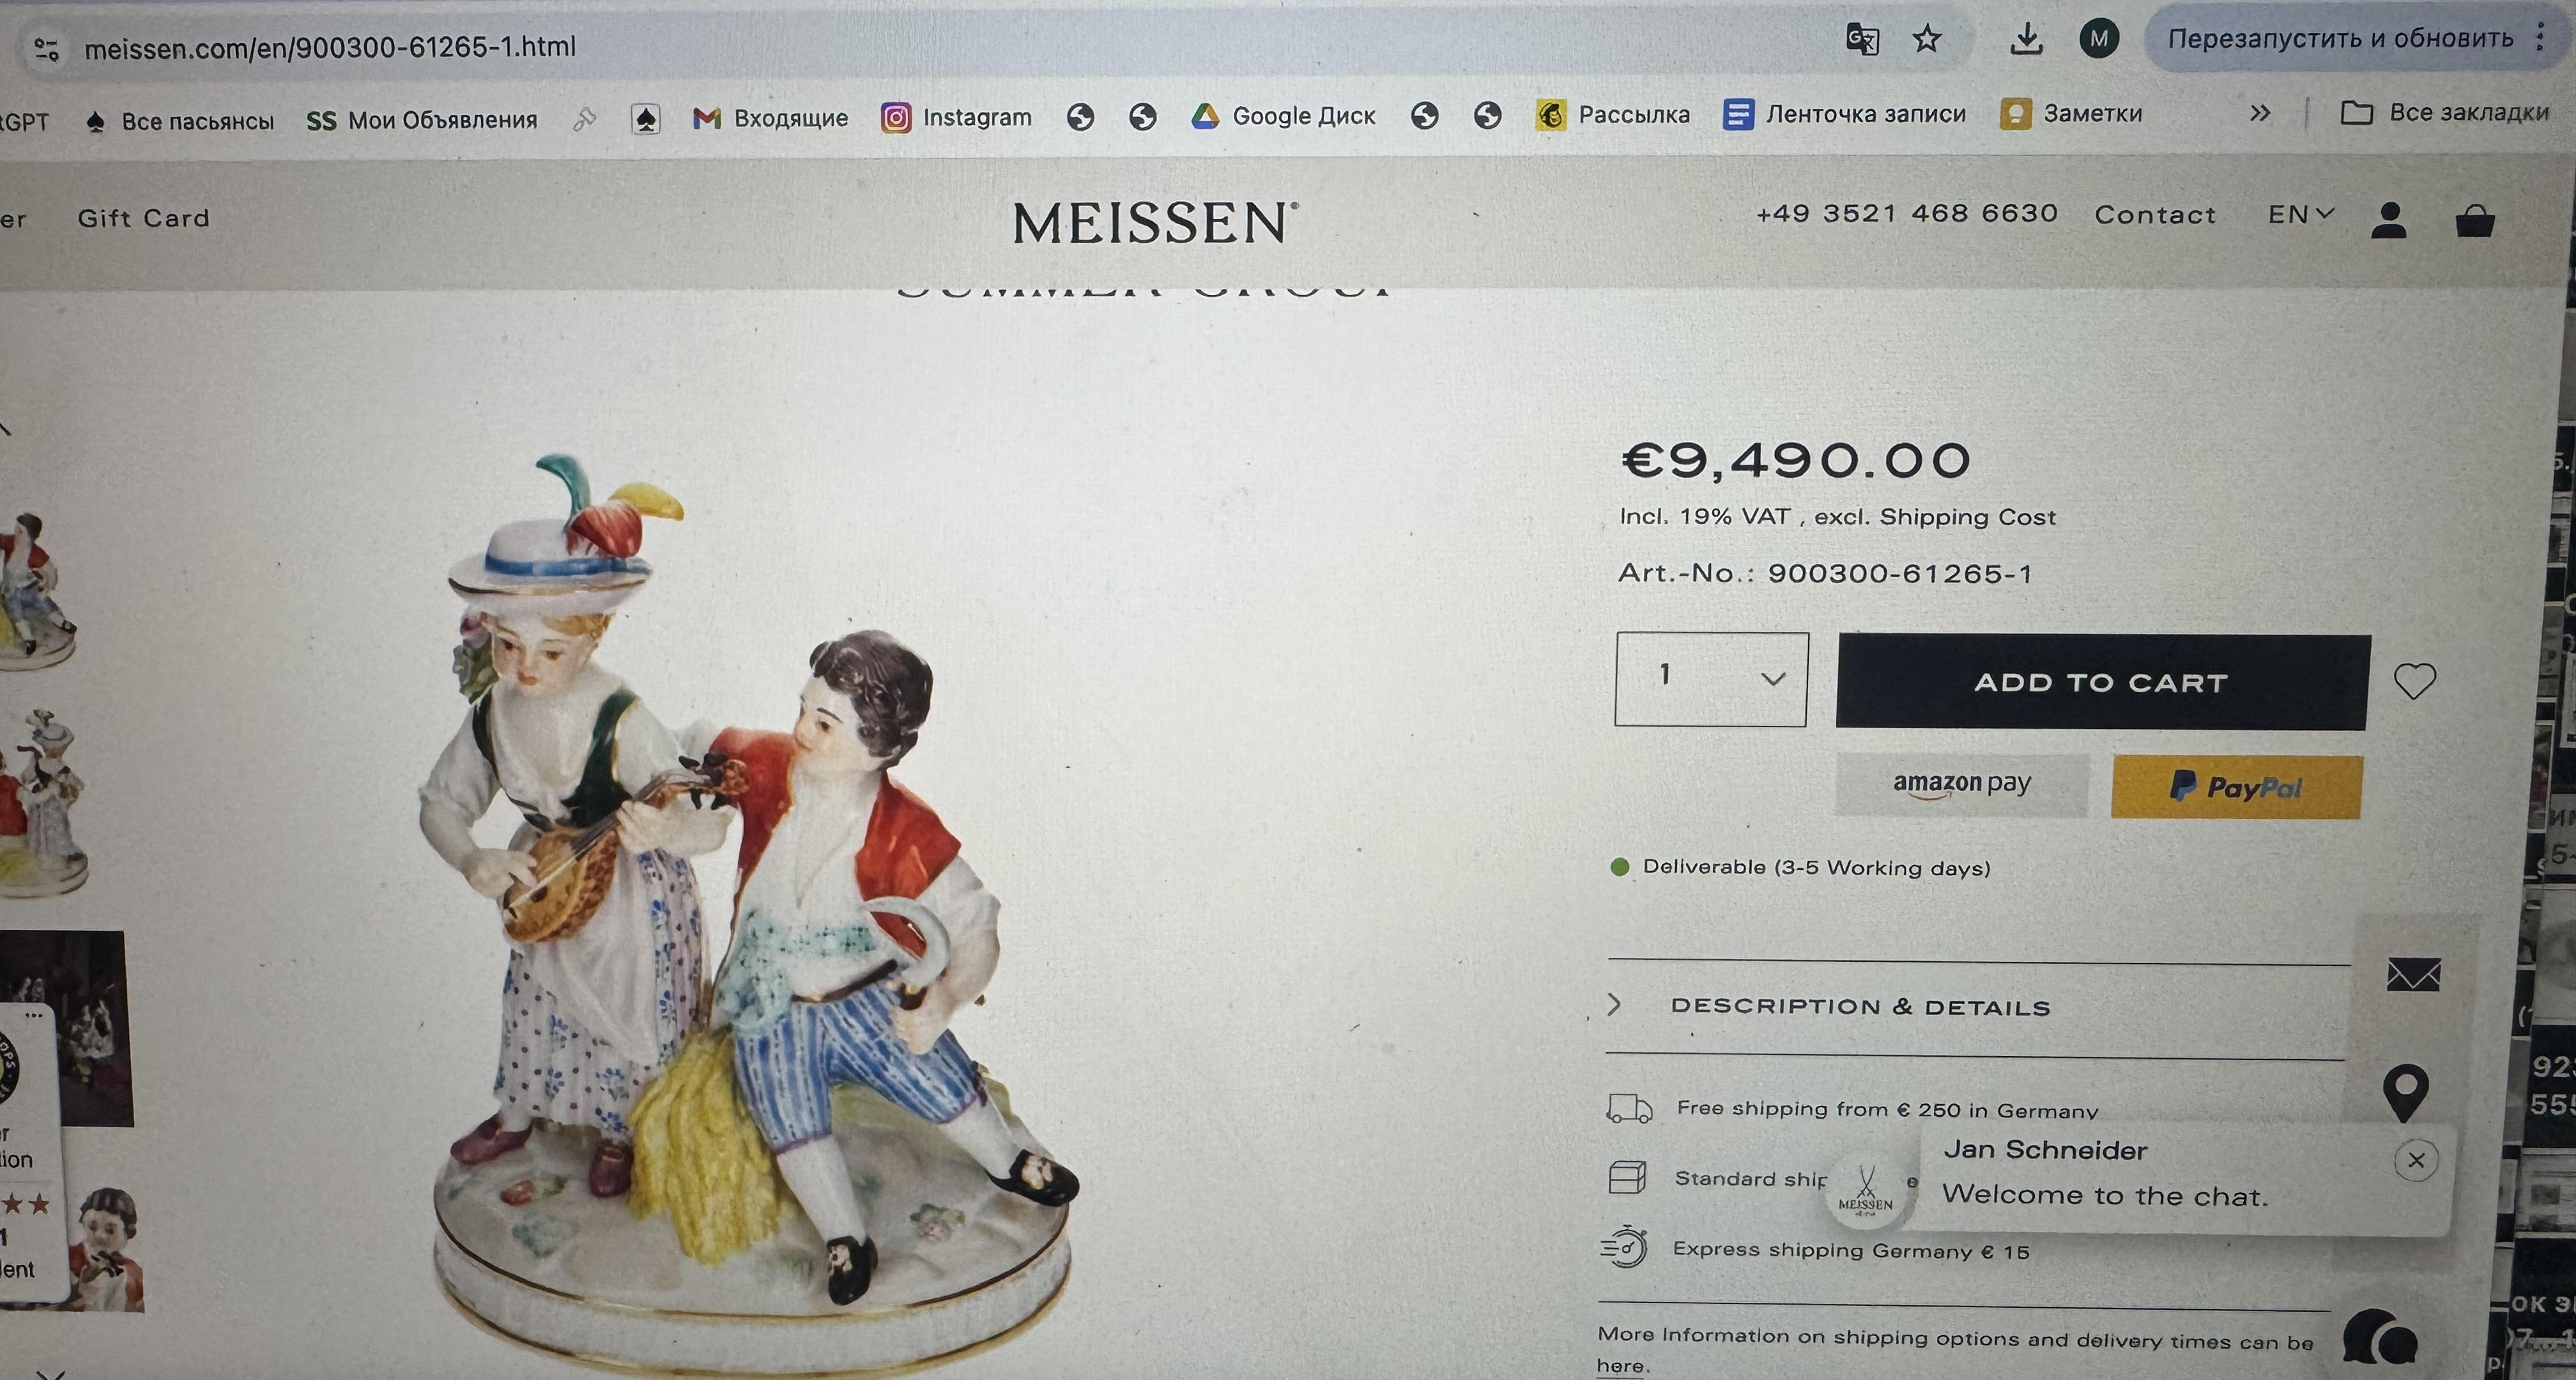This screenshot has height=1380, width=2576.
Task: Show more bookmarks chevron
Action: (x=2260, y=113)
